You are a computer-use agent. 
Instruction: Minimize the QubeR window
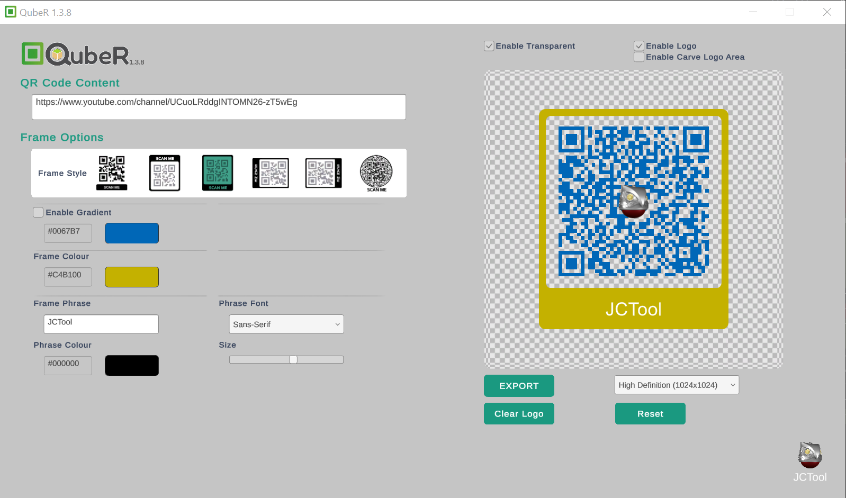click(753, 12)
